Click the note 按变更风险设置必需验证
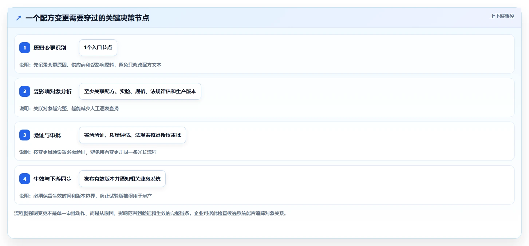Image resolution: width=529 pixels, height=246 pixels. [x=88, y=152]
